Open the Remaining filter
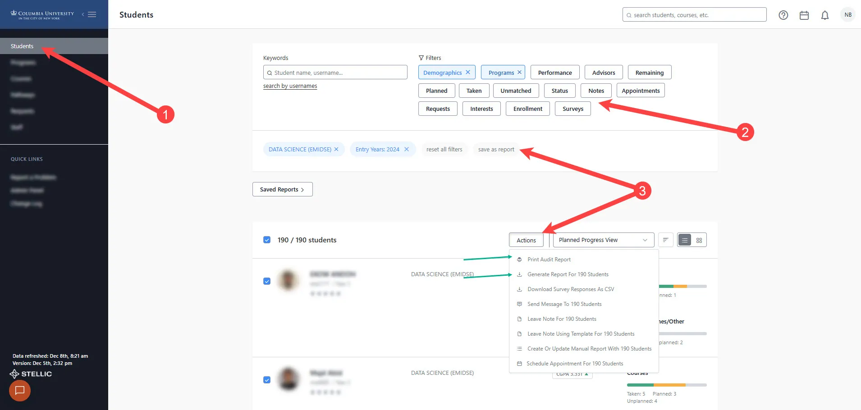 click(650, 73)
